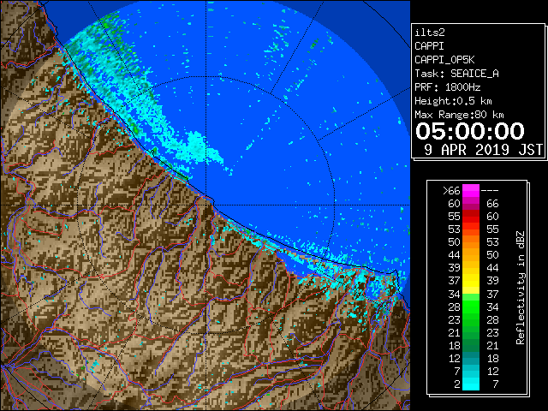Click the magenta swatch beside '>66'

click(471, 191)
